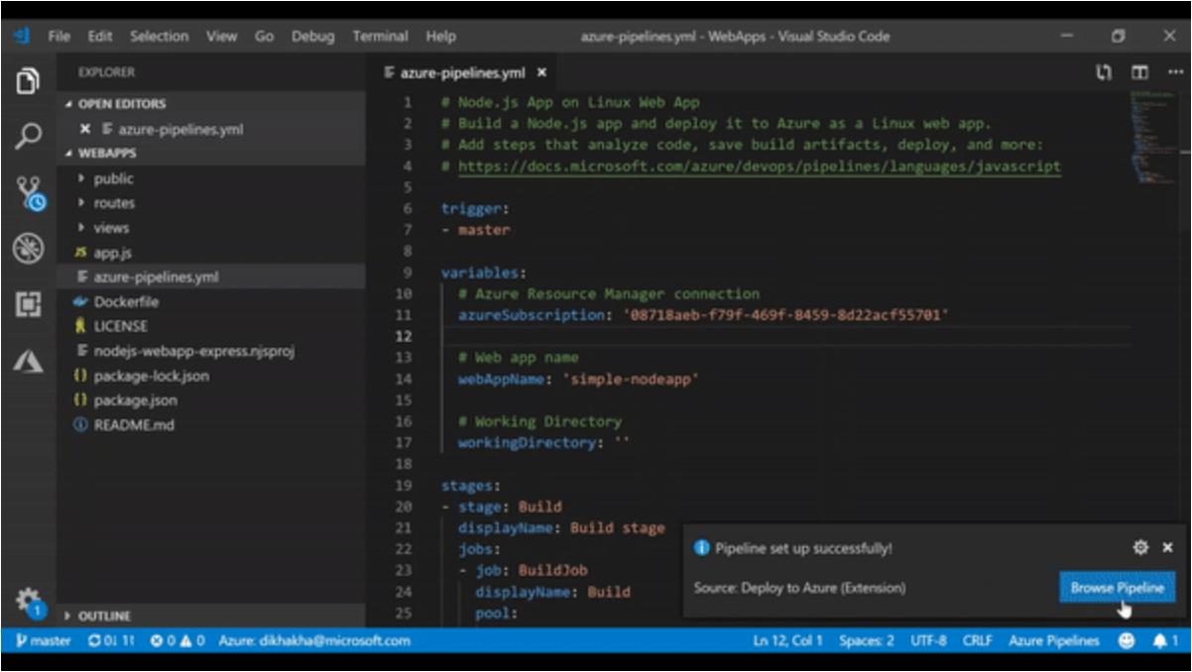Click the Open Changes icon in editor toolbar
The height and width of the screenshot is (672, 1192).
coord(1103,72)
